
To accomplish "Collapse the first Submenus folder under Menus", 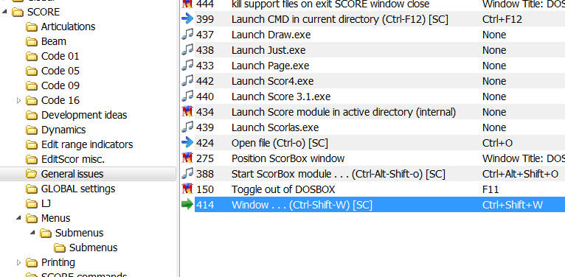I will (x=32, y=232).
